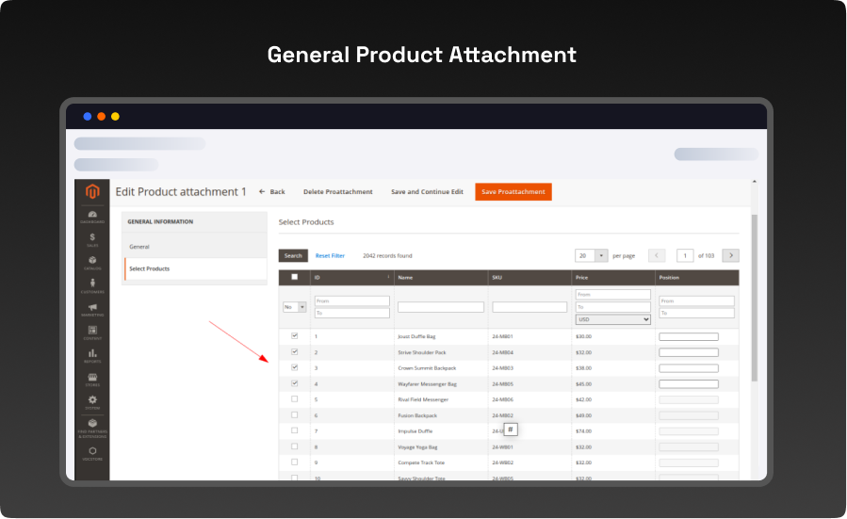Open the Reports bar-chart icon
This screenshot has width=847, height=519.
point(92,355)
